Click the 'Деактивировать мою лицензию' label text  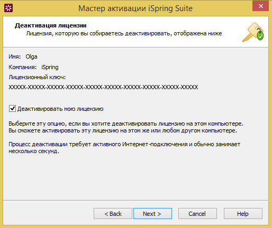click(x=60, y=109)
